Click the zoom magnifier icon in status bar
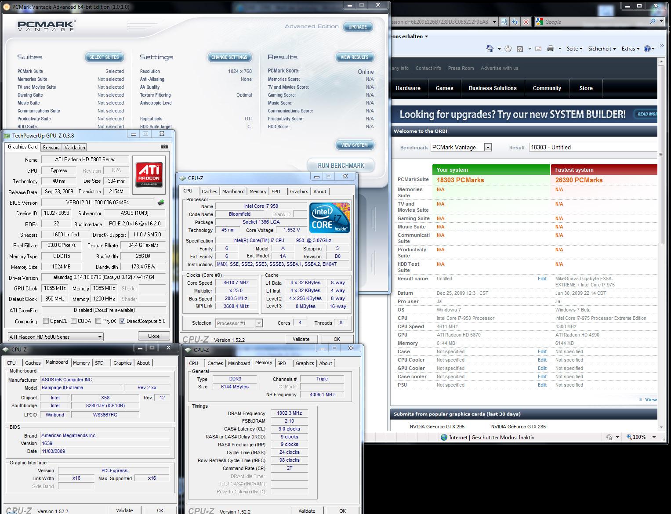The height and width of the screenshot is (514, 671). (x=629, y=437)
